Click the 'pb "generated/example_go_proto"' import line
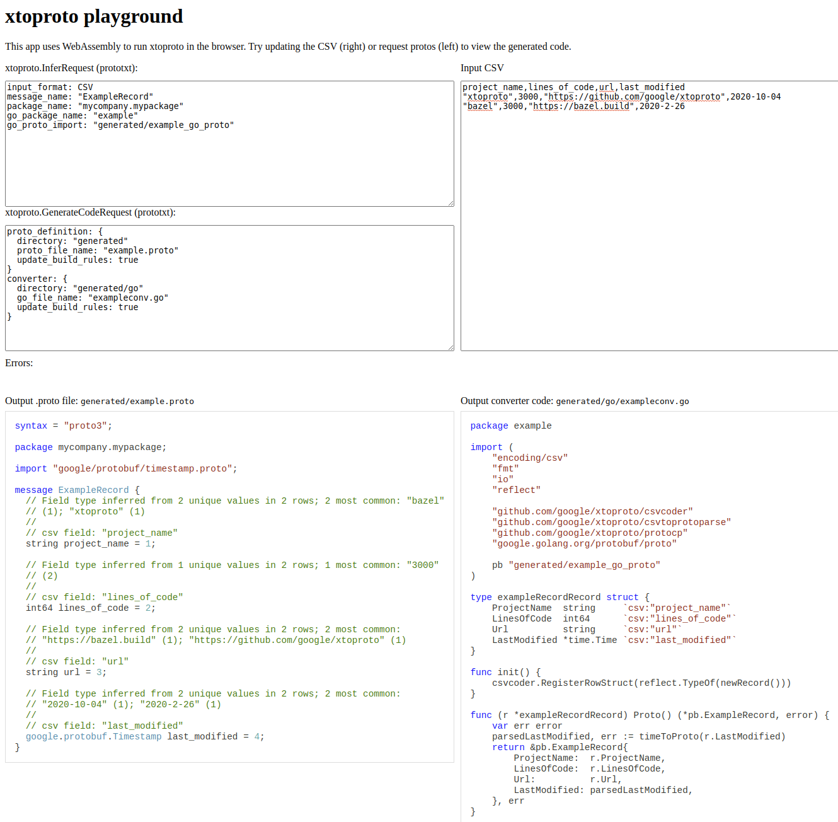The height and width of the screenshot is (822, 838). click(x=577, y=565)
